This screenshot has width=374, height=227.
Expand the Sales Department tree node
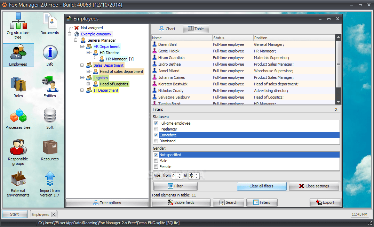[82, 65]
